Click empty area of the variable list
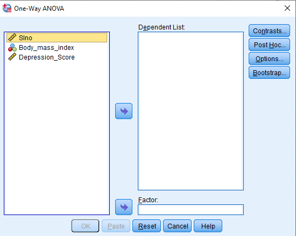 (x=57, y=137)
